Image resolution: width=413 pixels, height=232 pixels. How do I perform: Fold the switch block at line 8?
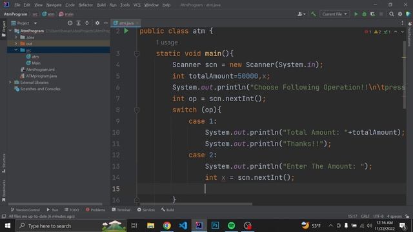tap(136, 110)
